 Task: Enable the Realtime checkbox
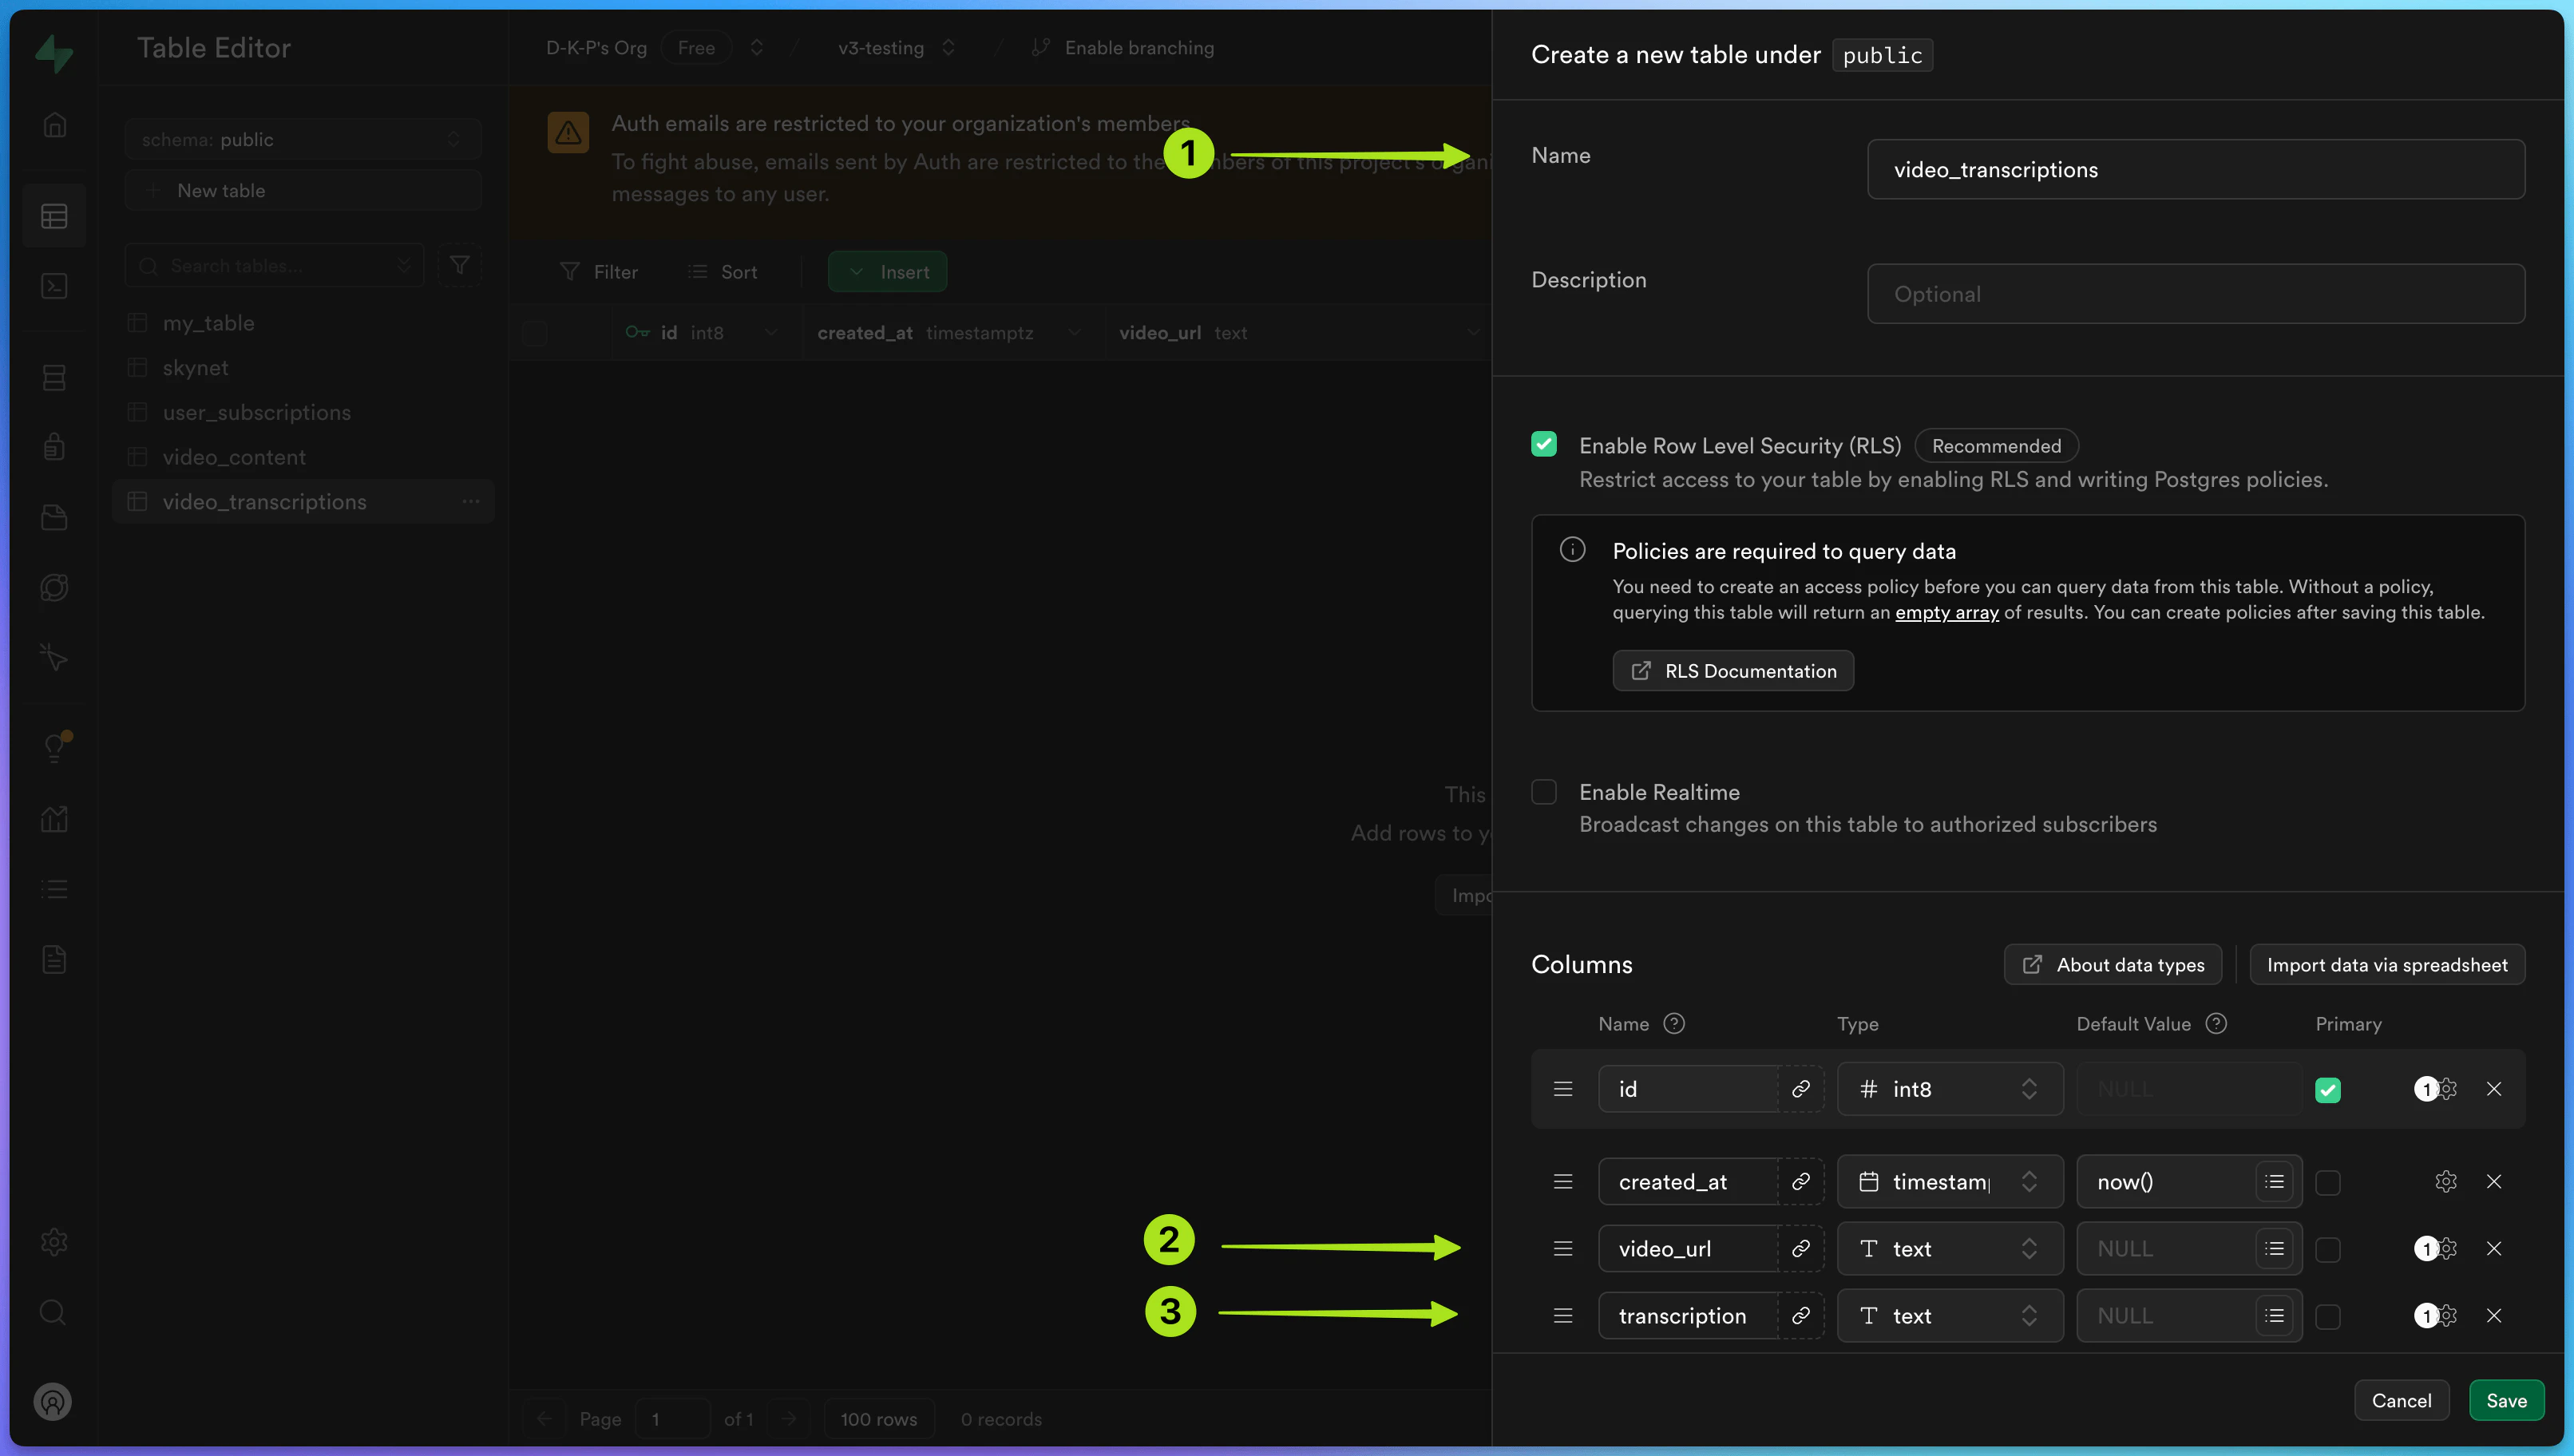1544,792
